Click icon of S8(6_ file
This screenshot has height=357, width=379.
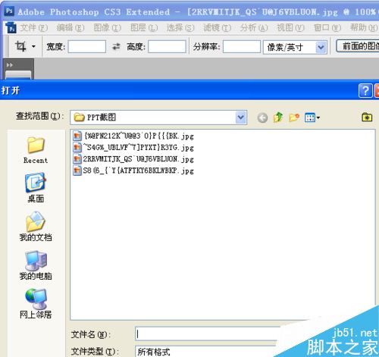coord(77,171)
